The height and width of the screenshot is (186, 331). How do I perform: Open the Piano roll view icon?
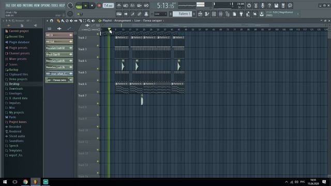pyautogui.click(x=207, y=14)
